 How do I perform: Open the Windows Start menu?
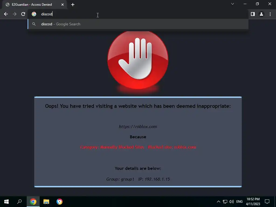click(x=6, y=202)
